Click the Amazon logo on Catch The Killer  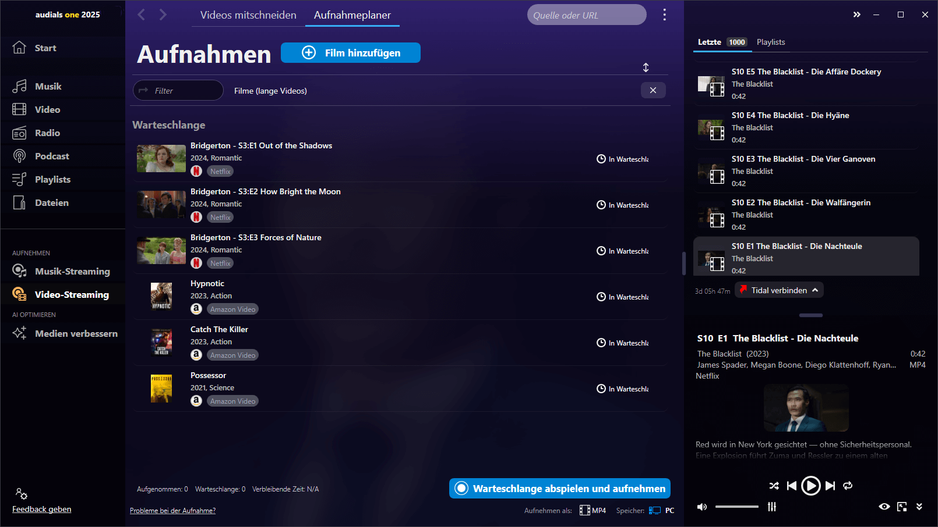point(196,355)
